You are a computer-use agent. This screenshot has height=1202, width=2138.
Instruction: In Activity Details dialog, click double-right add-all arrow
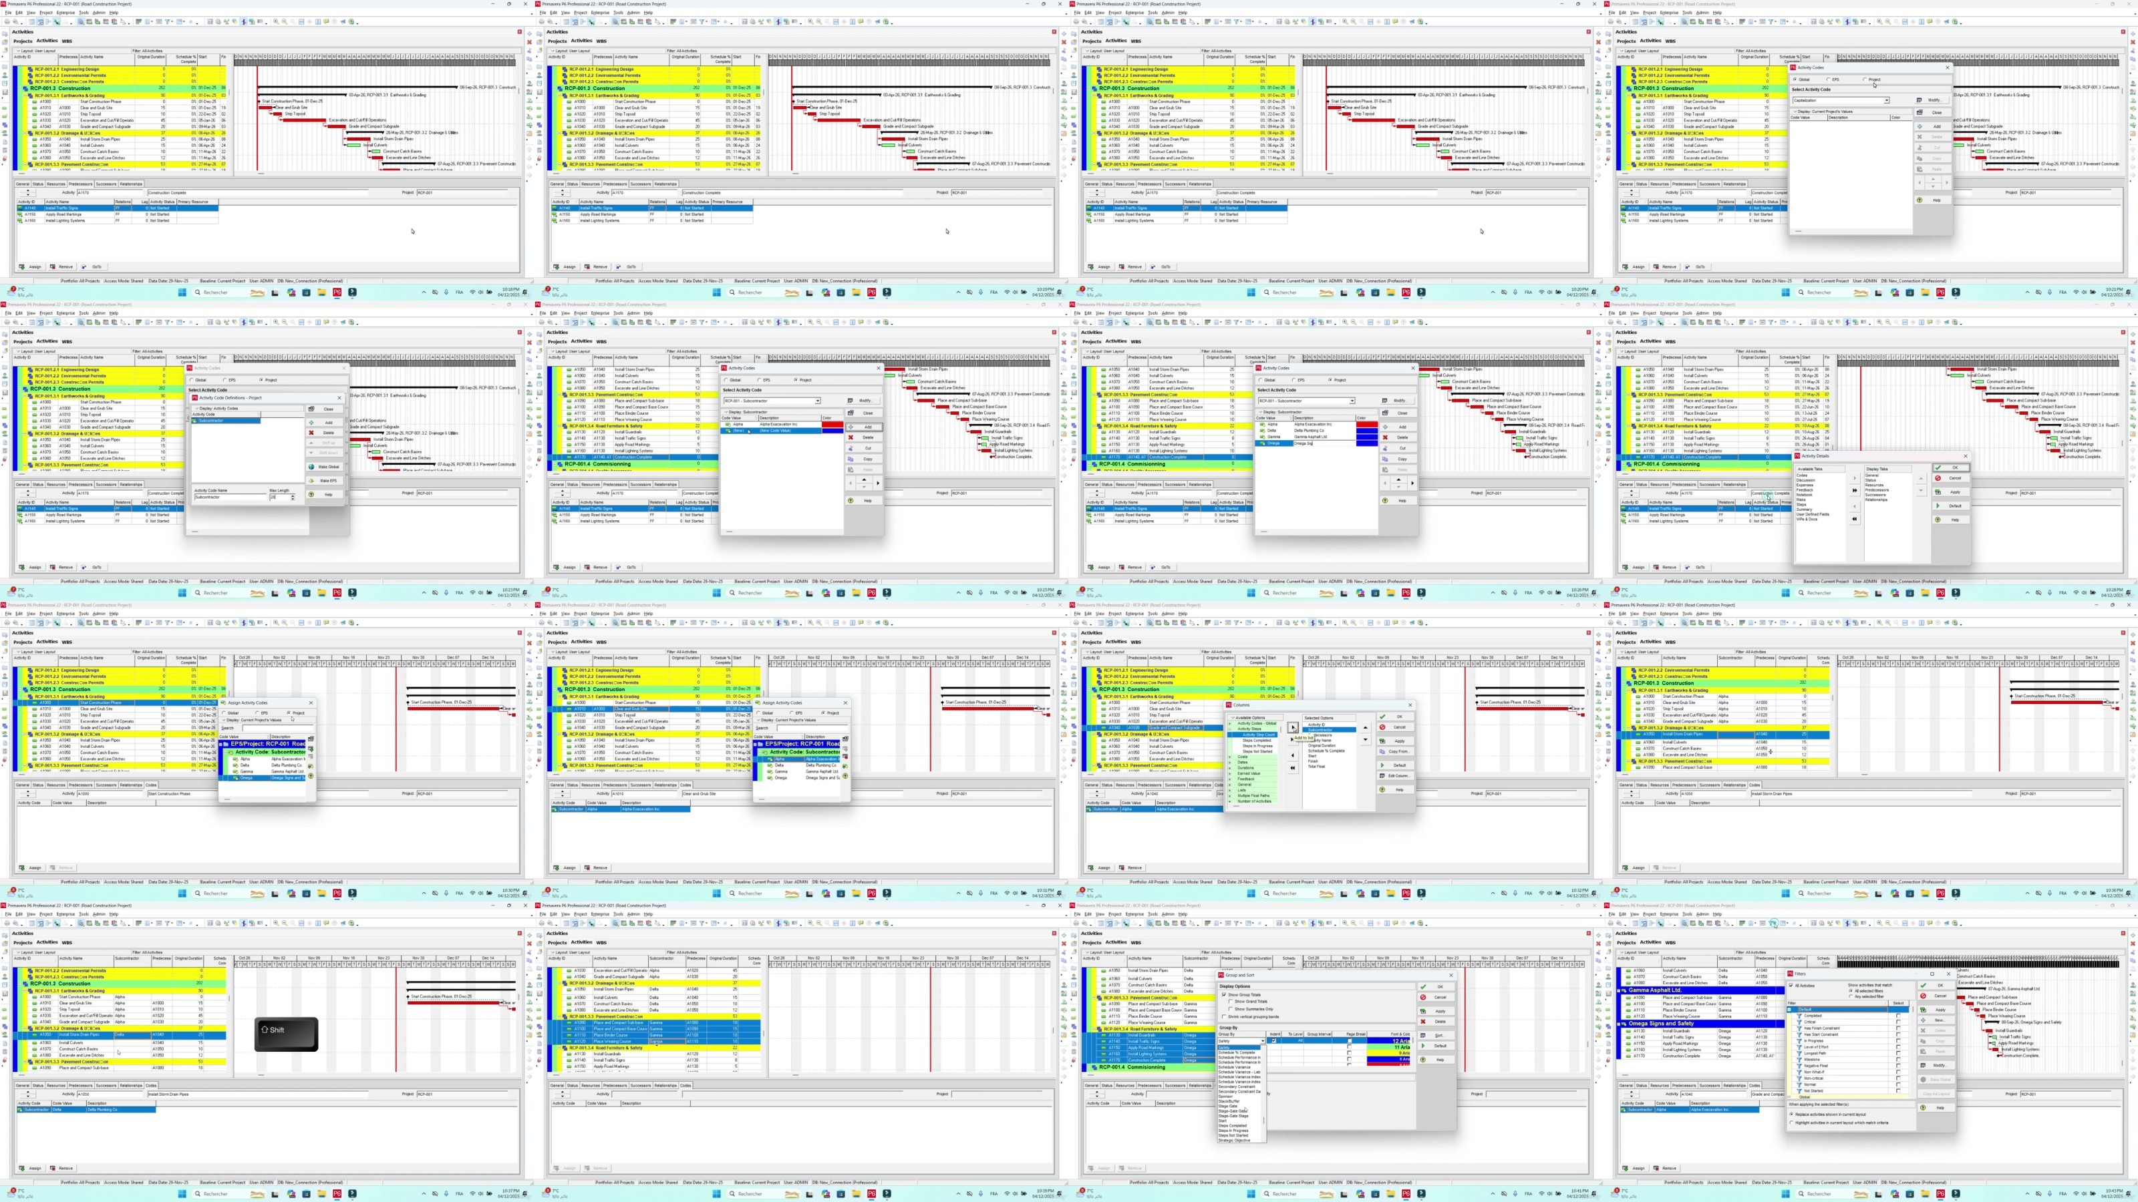tap(1855, 491)
